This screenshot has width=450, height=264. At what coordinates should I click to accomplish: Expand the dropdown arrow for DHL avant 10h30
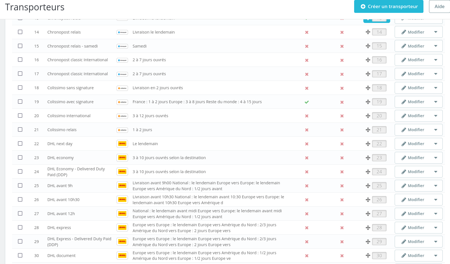point(436,200)
